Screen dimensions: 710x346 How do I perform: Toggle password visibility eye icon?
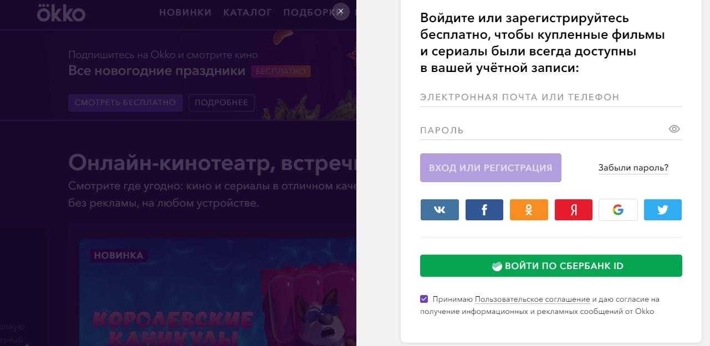point(674,129)
